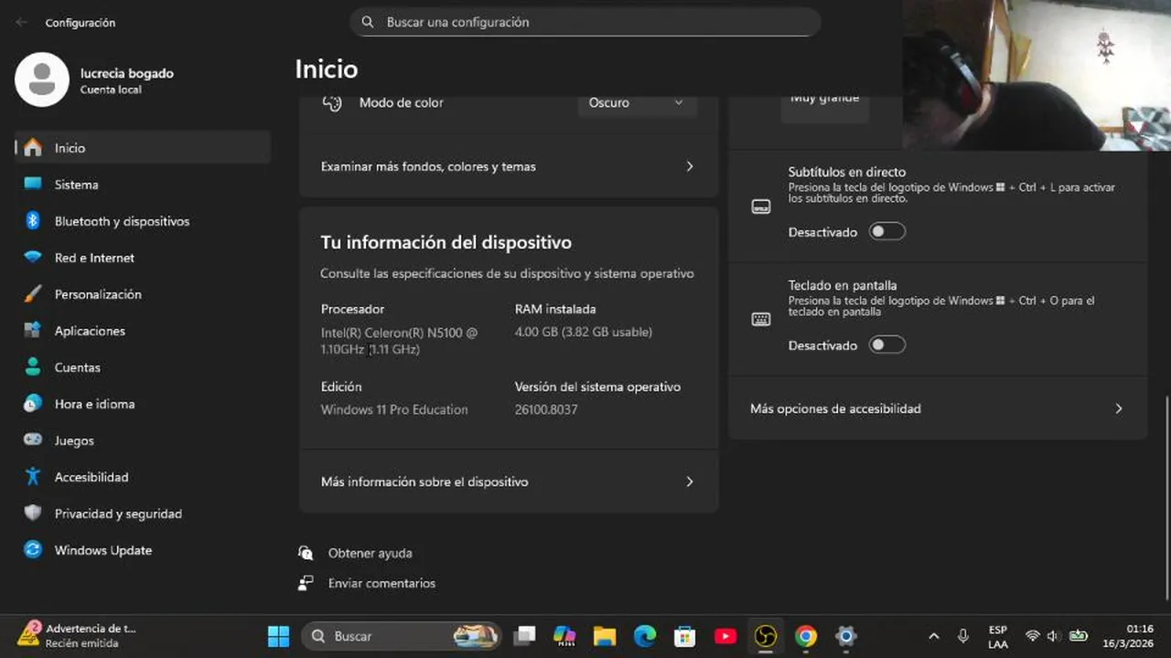Viewport: 1171px width, 658px height.
Task: Click the Subtítulos en directo captions icon
Action: [761, 207]
